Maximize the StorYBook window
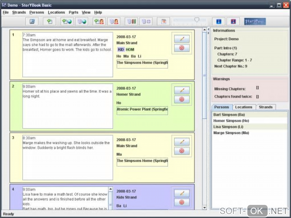Image resolution: width=291 pixels, height=218 pixels. (x=279, y=5)
